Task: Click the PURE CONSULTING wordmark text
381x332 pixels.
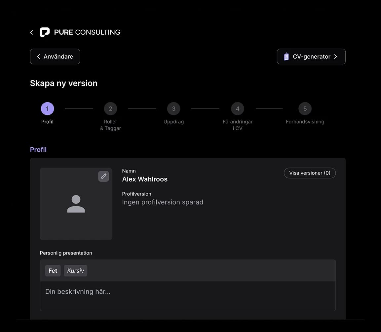Action: pos(87,32)
